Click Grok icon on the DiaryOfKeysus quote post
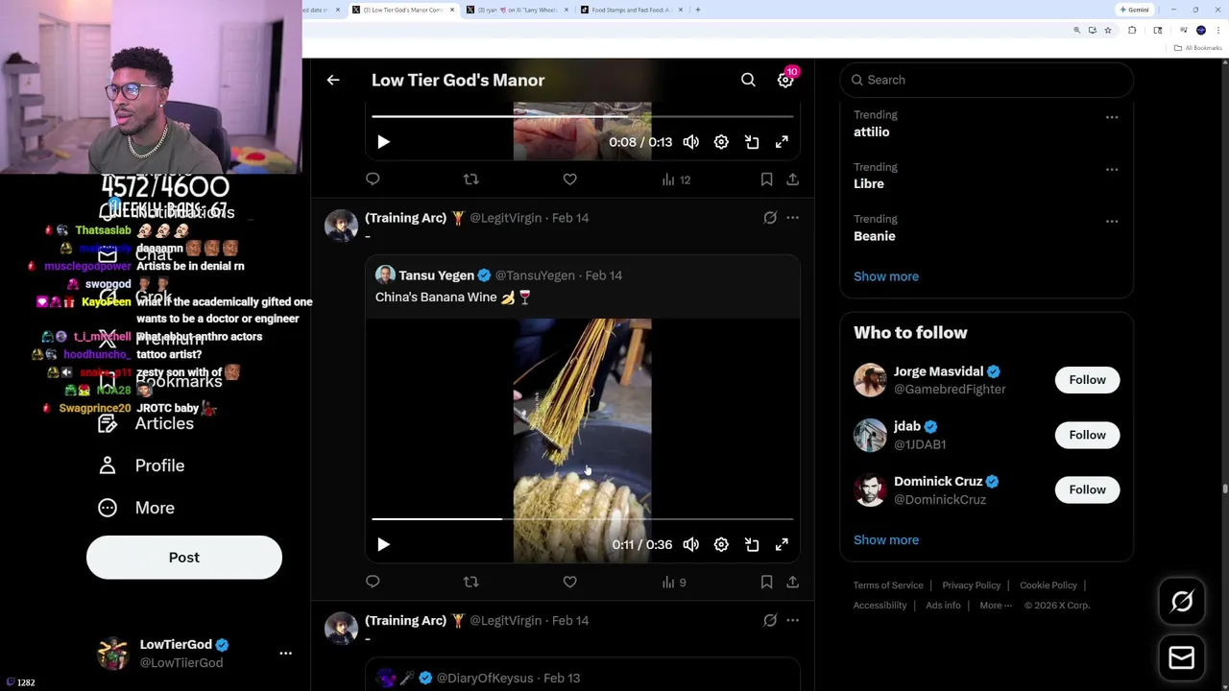This screenshot has width=1229, height=691. coord(770,620)
